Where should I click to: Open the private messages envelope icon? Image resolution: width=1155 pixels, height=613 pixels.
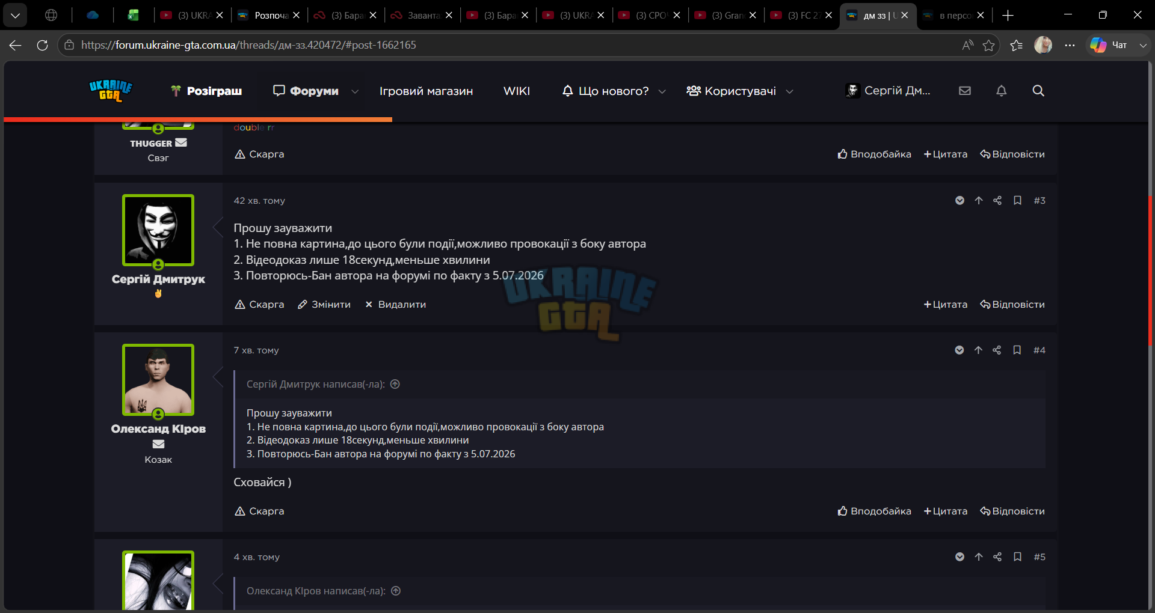(x=965, y=91)
